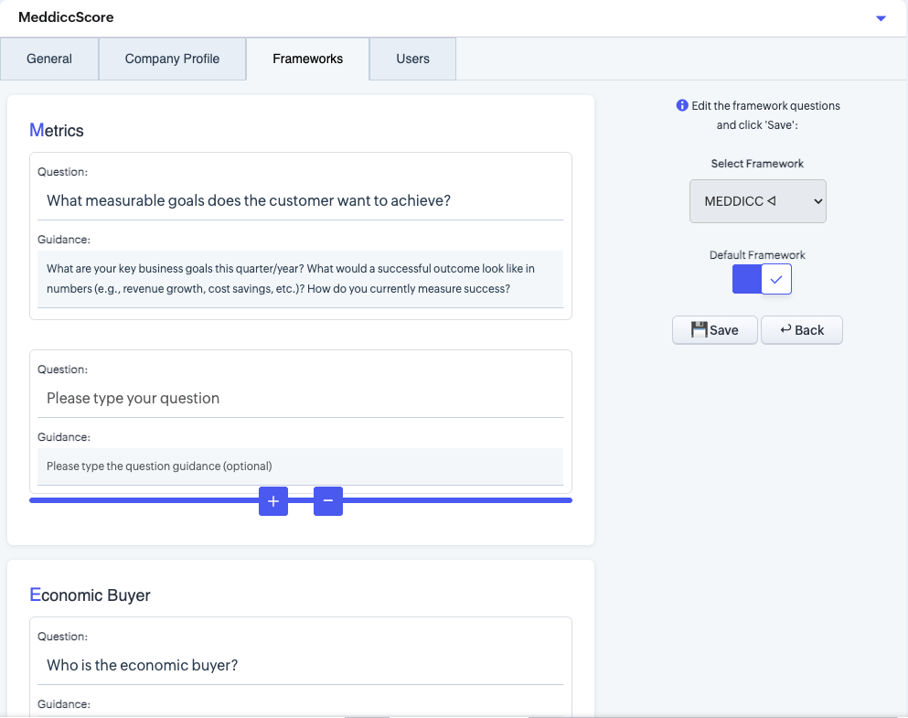Select the Frameworks tab
This screenshot has height=718, width=908.
click(x=307, y=59)
